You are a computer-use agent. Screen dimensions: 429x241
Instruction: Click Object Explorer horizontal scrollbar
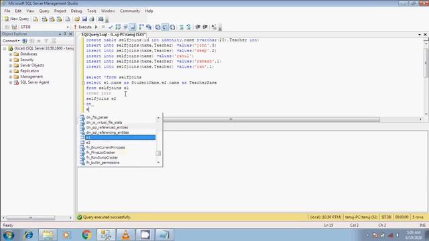point(30,218)
